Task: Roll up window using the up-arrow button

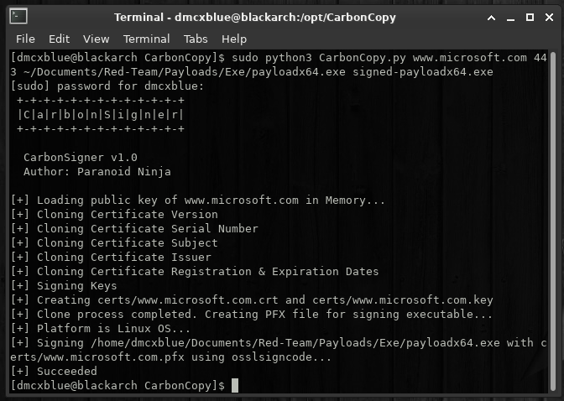Action: pyautogui.click(x=491, y=18)
